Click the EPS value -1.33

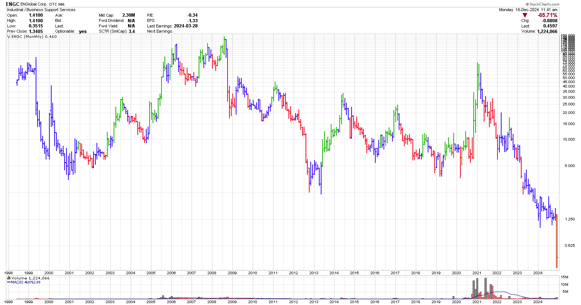192,21
